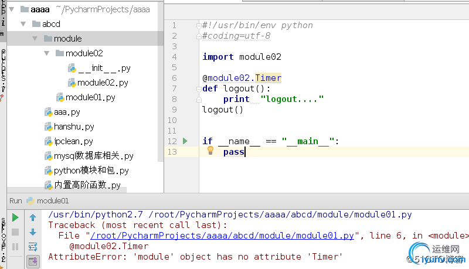The image size is (469, 269).
Task: Collapse the module folder
Action: pyautogui.click(x=35, y=39)
